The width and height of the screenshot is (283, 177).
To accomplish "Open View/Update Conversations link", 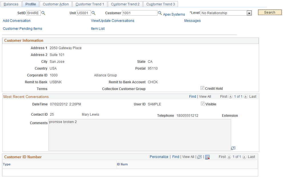I will [112, 20].
